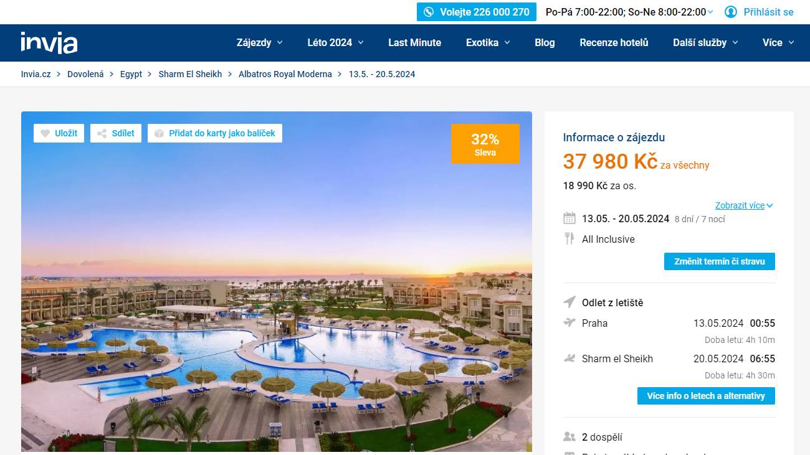Screen dimensions: 810x455
Task: Click the share icon on Sdílet
Action: click(x=102, y=133)
